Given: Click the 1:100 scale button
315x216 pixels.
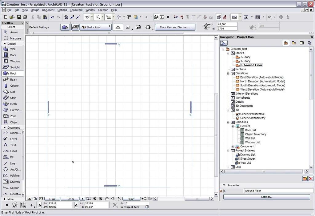Looking at the screenshot, I should point(52,199).
